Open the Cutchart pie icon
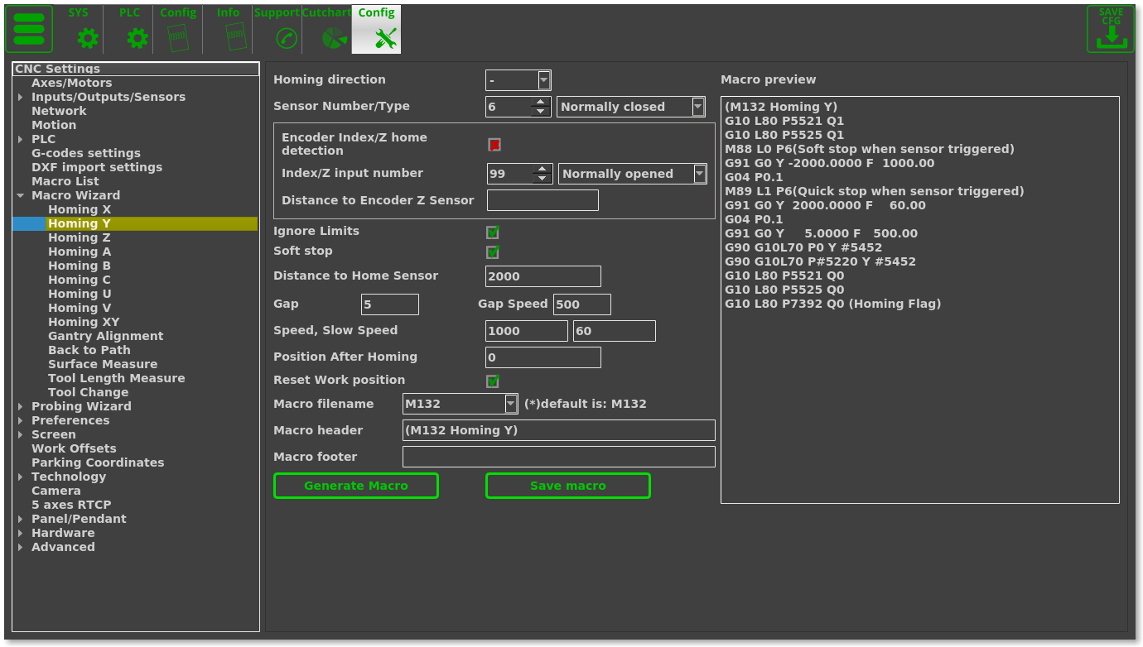 pyautogui.click(x=334, y=38)
